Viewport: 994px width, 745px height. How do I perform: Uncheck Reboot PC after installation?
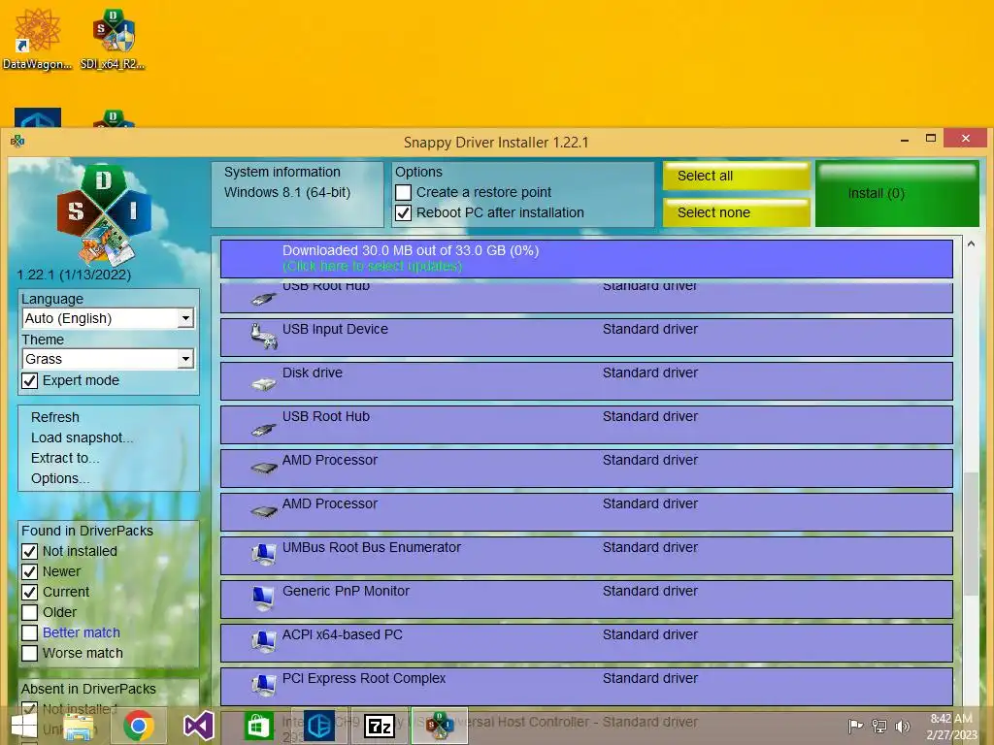[403, 212]
